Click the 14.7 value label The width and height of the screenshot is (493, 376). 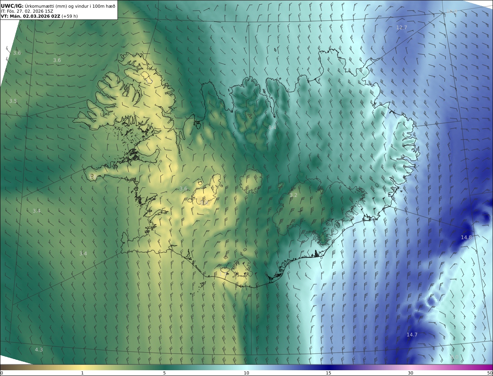point(412,335)
